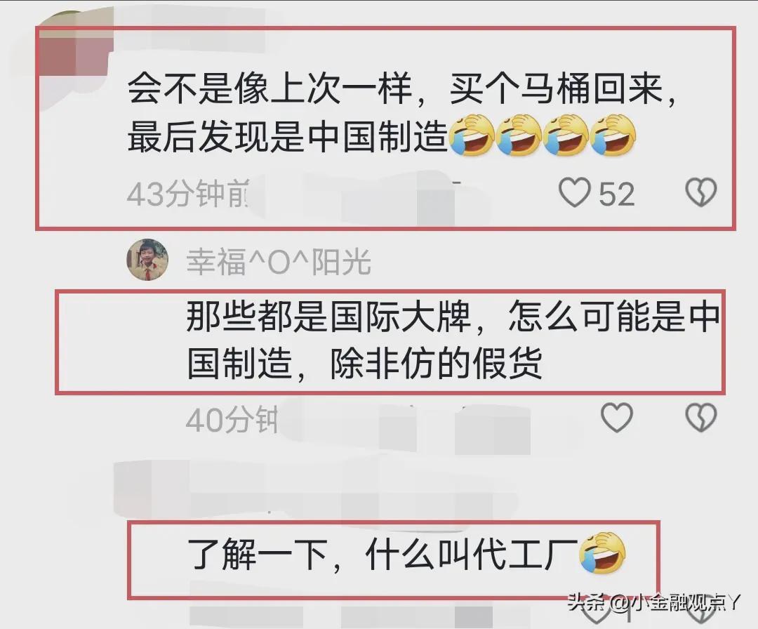Select the reply text 那些都是国际大牌
758x629 pixels.
pos(453,340)
